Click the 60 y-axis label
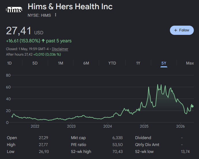This screenshot has height=159, width=199. (x=8, y=87)
